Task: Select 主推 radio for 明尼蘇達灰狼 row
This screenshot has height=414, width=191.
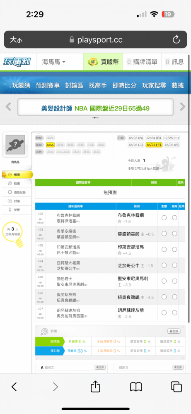Action: pos(164,313)
